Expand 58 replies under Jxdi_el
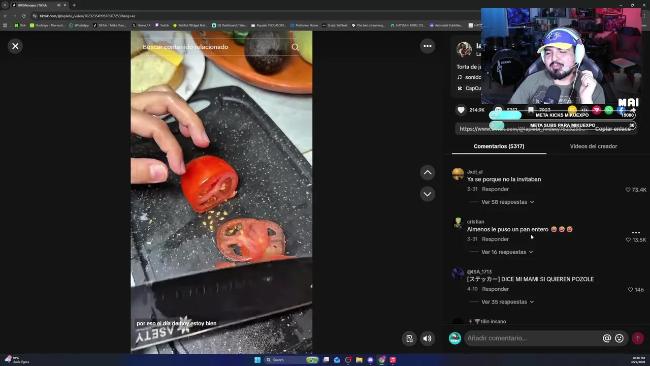The image size is (650, 366). coord(507,202)
